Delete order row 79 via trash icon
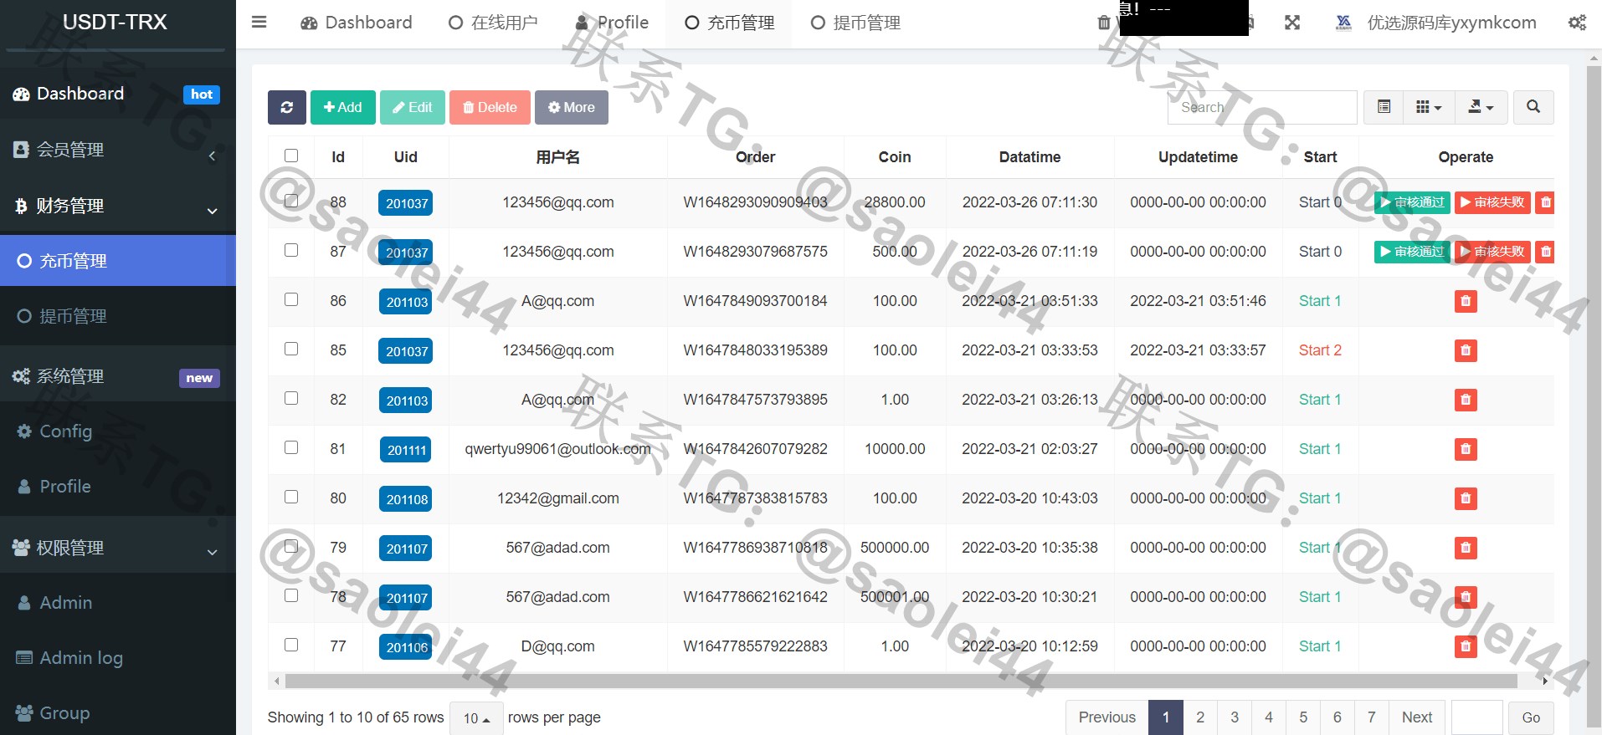This screenshot has width=1602, height=735. [1466, 548]
